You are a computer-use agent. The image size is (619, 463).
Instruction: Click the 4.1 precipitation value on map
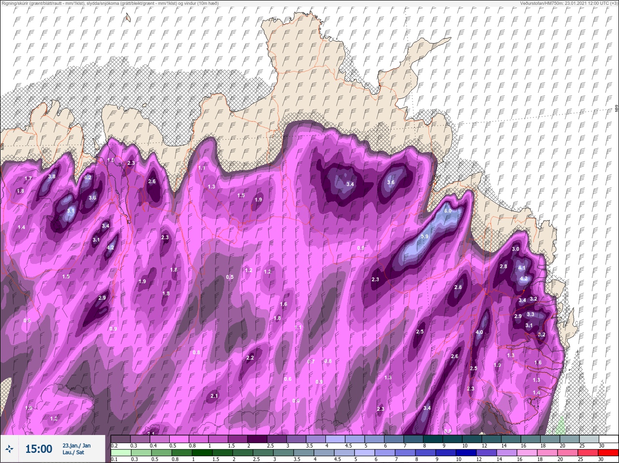[522, 268]
